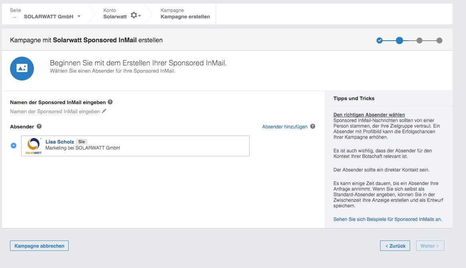Viewport: 466px width, 268px height.
Task: Open 'Den richtigen Absender wählen' tip
Action: click(369, 114)
